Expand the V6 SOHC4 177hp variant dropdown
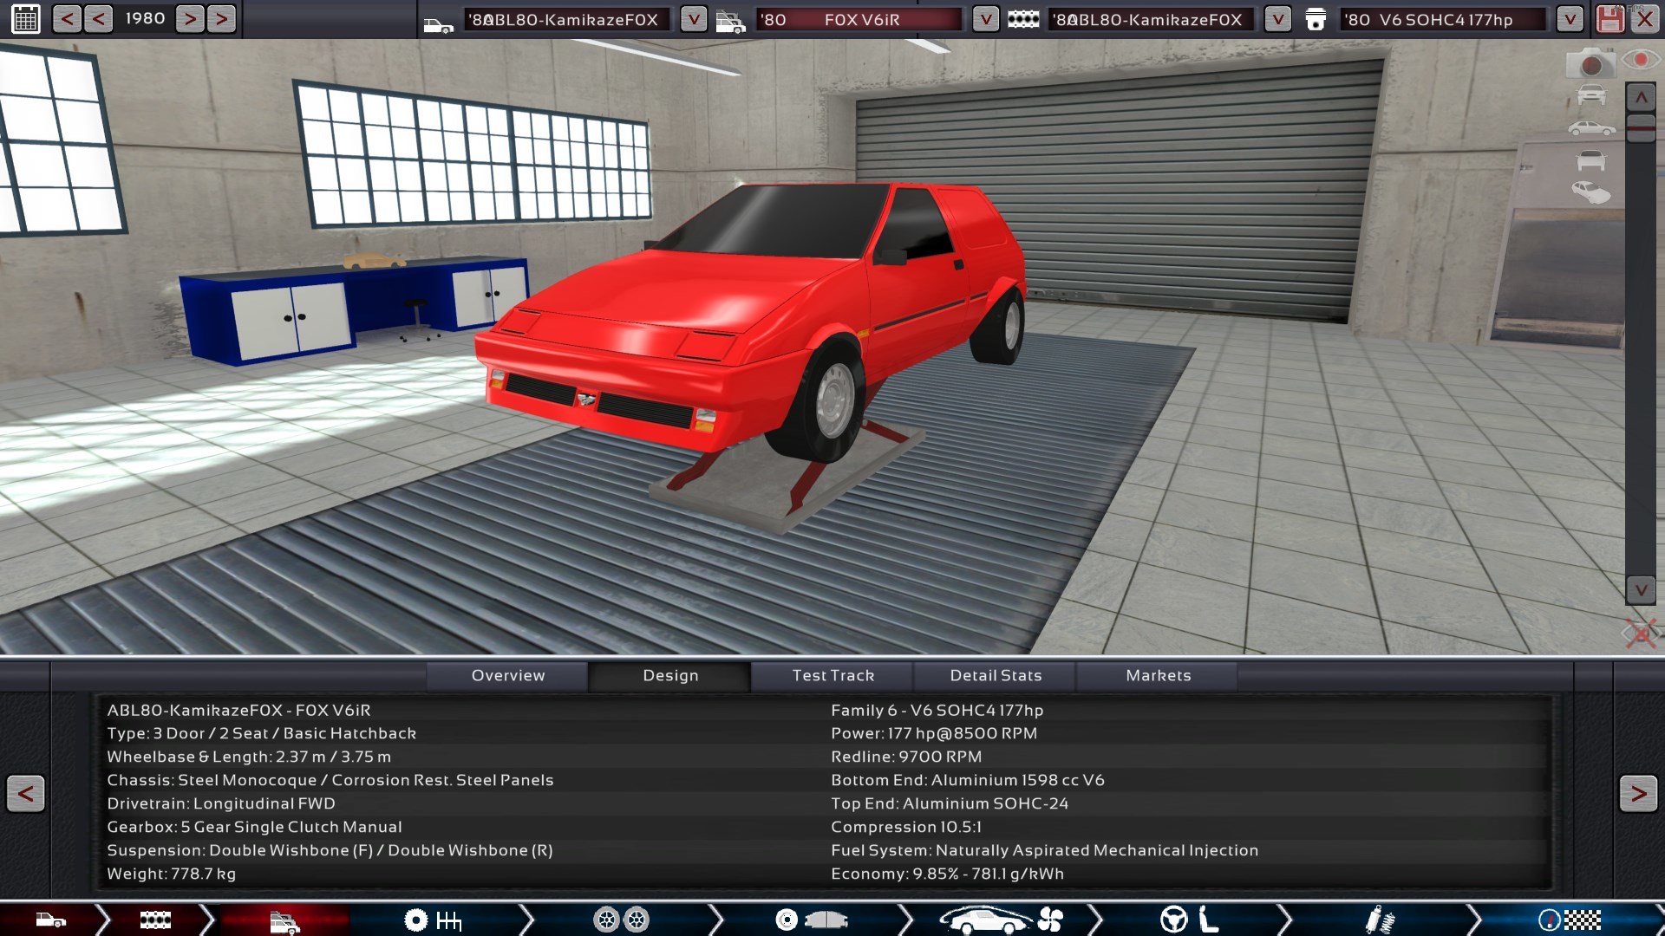The image size is (1665, 936). [1570, 19]
